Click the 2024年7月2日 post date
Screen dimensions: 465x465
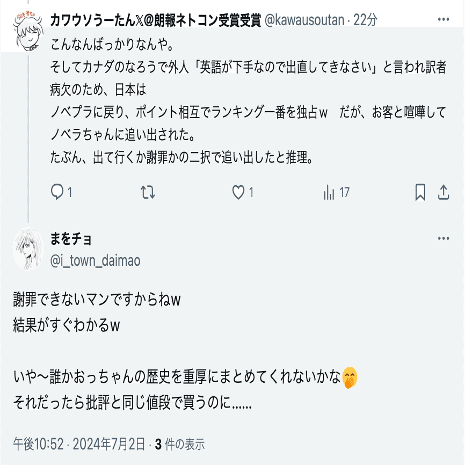point(108,444)
